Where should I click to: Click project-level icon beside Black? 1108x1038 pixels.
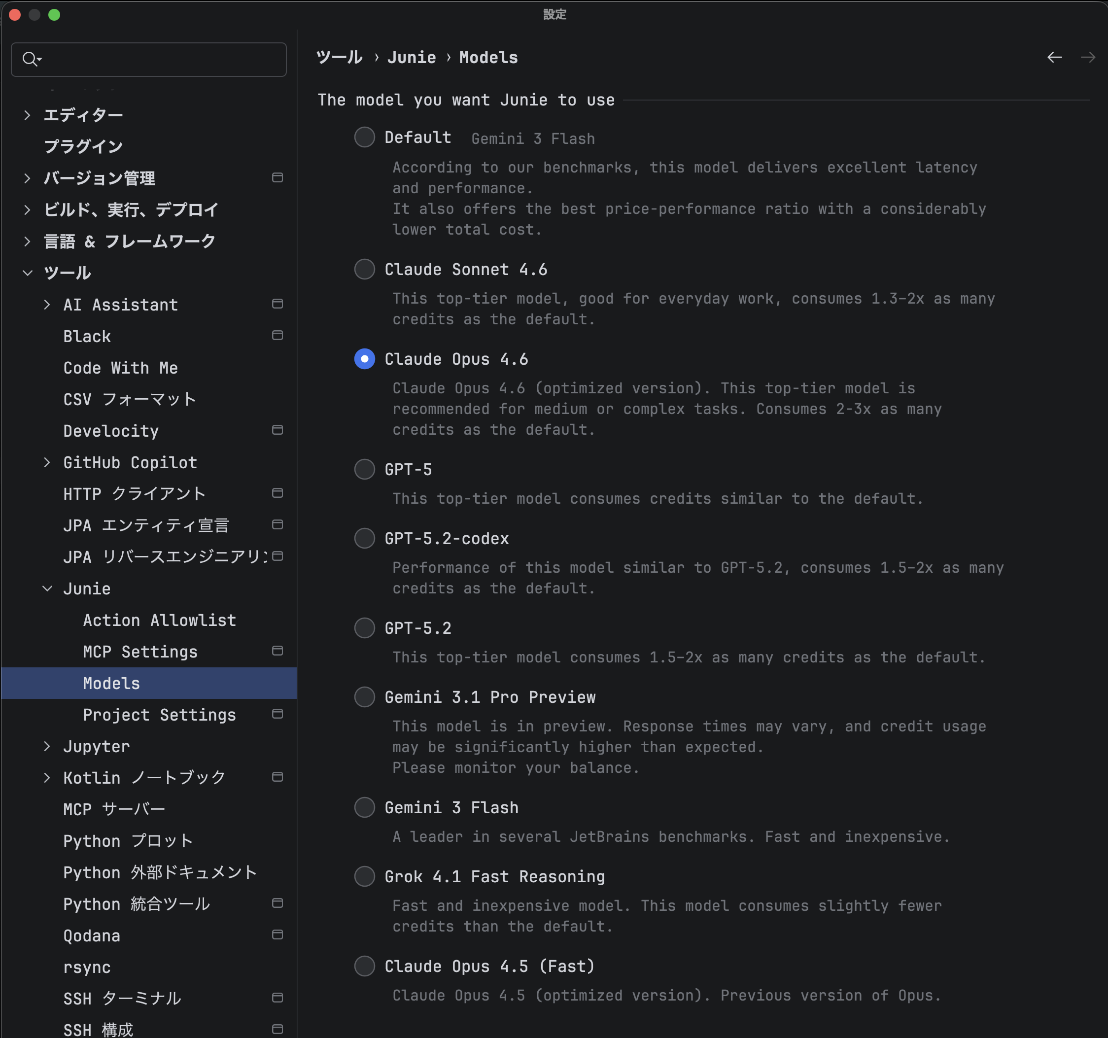(x=277, y=336)
